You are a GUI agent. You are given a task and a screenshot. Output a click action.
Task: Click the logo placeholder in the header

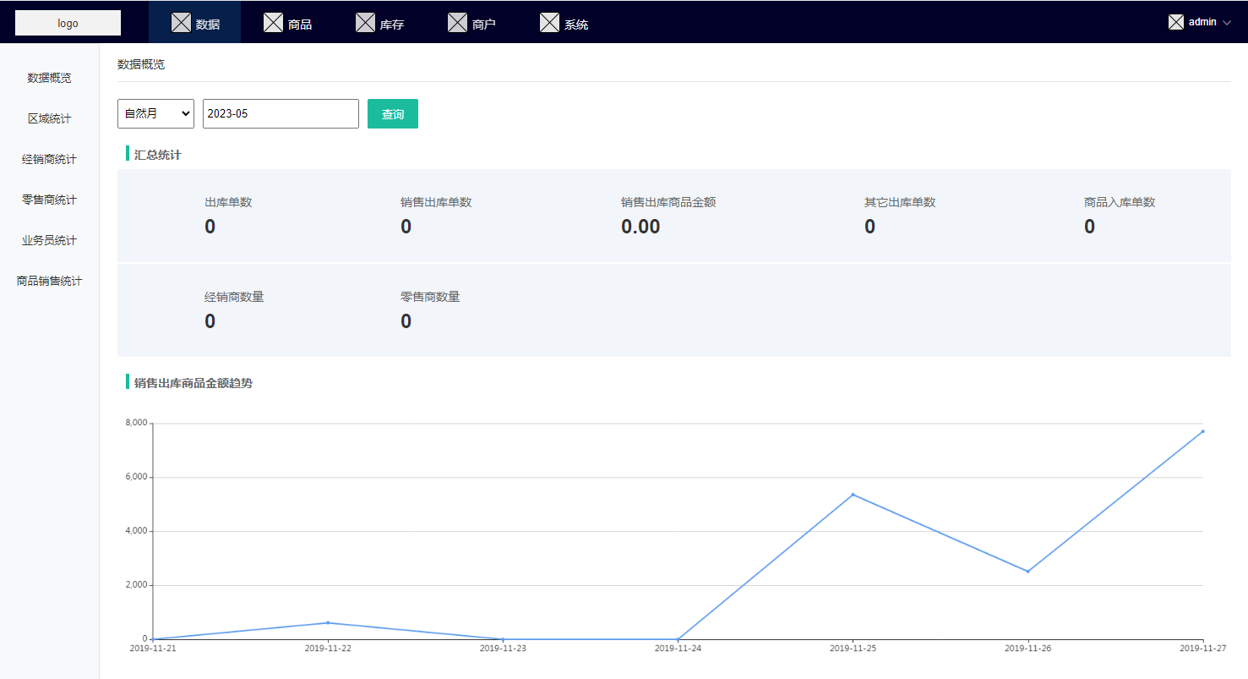(68, 23)
